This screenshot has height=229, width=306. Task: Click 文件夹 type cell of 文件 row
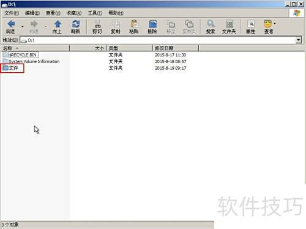coord(116,68)
